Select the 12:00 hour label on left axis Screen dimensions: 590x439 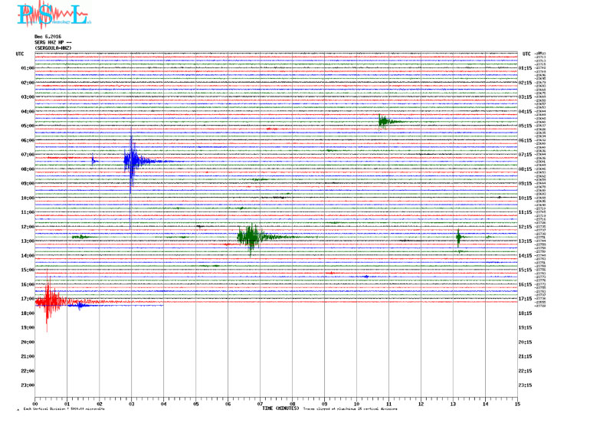pyautogui.click(x=27, y=227)
